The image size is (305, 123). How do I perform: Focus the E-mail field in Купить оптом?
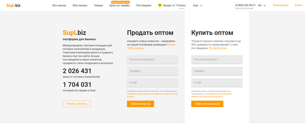pos(217,83)
